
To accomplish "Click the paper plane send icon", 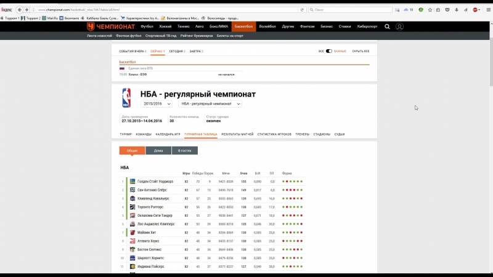I will (x=466, y=10).
